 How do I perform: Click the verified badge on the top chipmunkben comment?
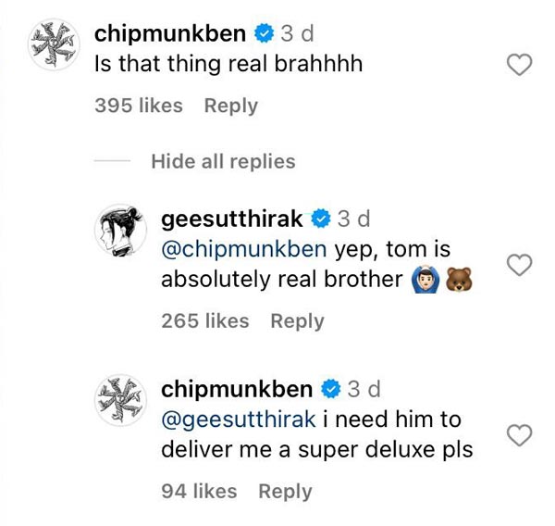pyautogui.click(x=263, y=34)
